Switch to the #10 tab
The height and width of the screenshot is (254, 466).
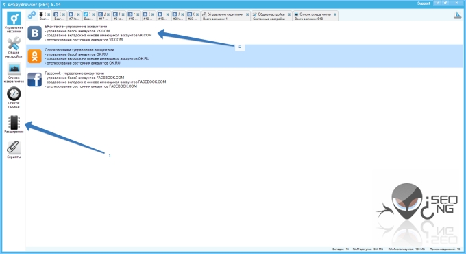(149, 16)
